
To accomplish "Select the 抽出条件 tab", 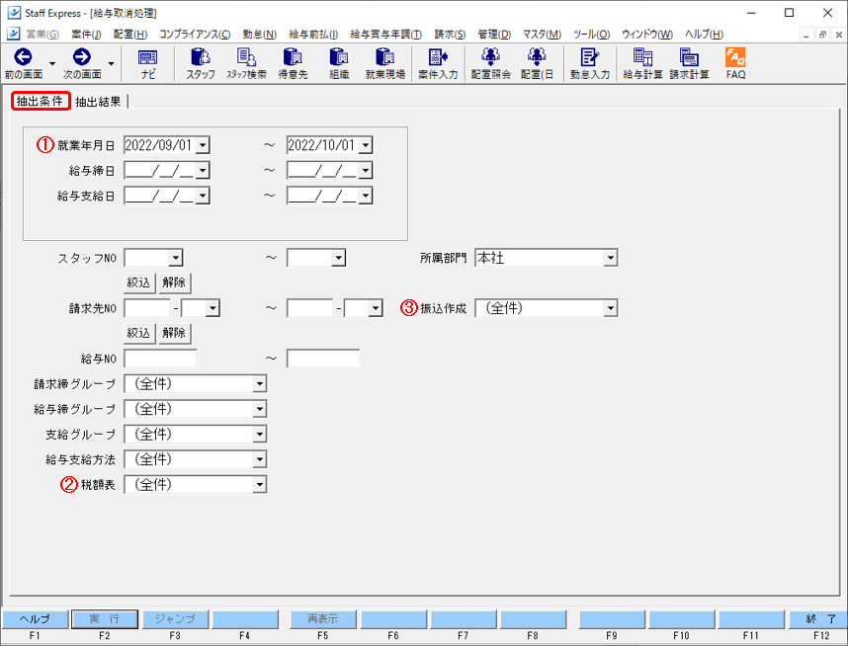I will tap(41, 101).
